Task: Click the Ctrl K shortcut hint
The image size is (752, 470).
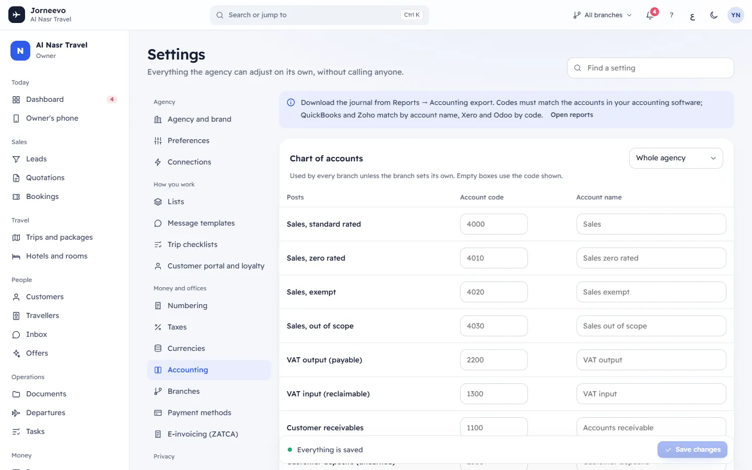Action: click(412, 15)
